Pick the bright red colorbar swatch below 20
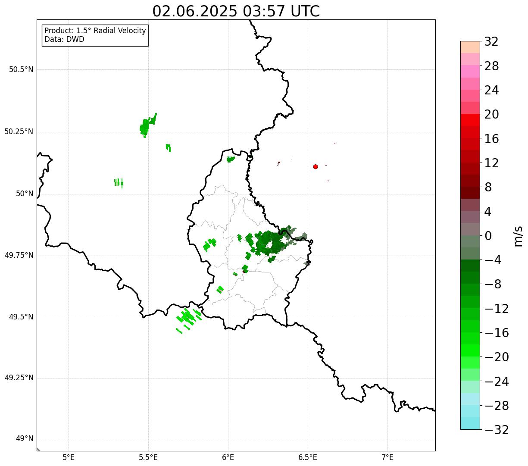 click(x=470, y=120)
